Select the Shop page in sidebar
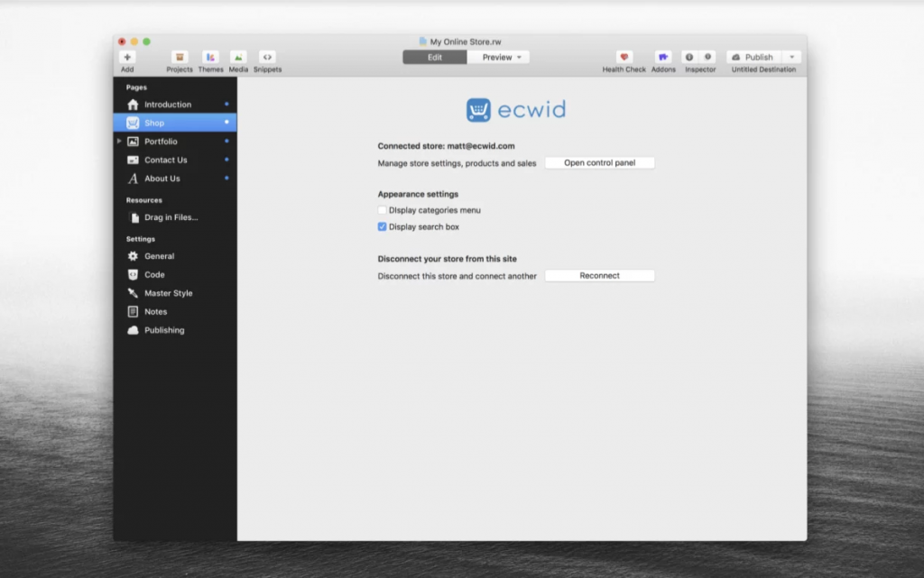 pyautogui.click(x=175, y=123)
